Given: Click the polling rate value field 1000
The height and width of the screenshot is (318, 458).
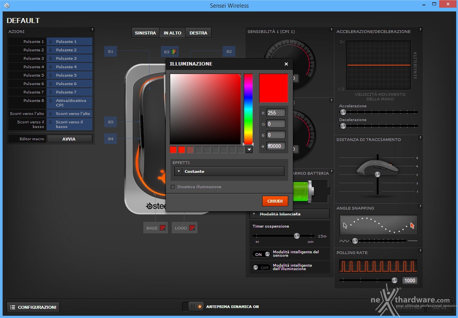Looking at the screenshot, I should pyautogui.click(x=409, y=280).
